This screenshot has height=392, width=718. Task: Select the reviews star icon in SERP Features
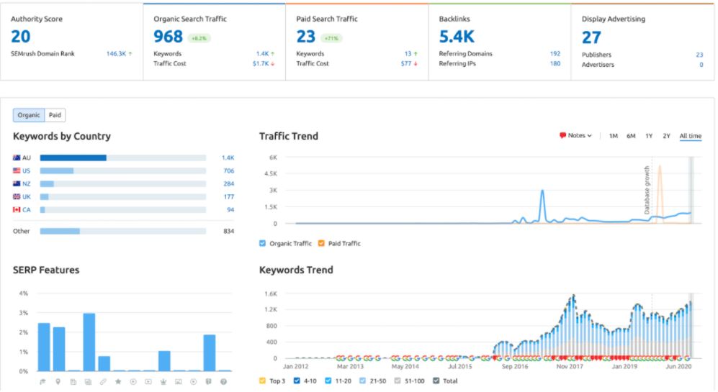119,381
